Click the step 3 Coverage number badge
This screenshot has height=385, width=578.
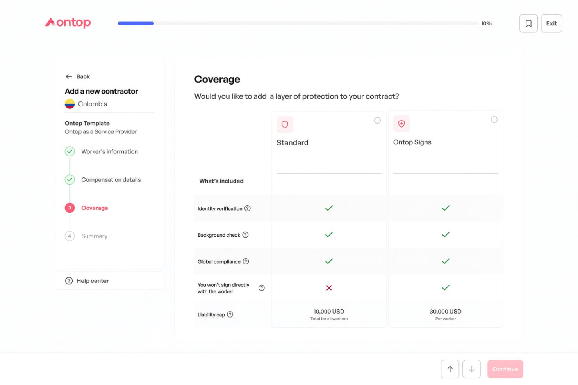coord(70,208)
